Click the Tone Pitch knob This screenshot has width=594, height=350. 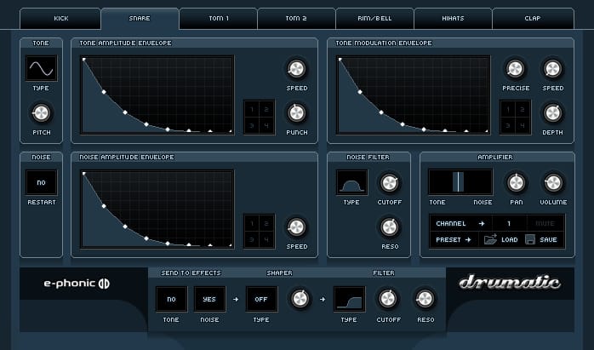click(x=41, y=112)
